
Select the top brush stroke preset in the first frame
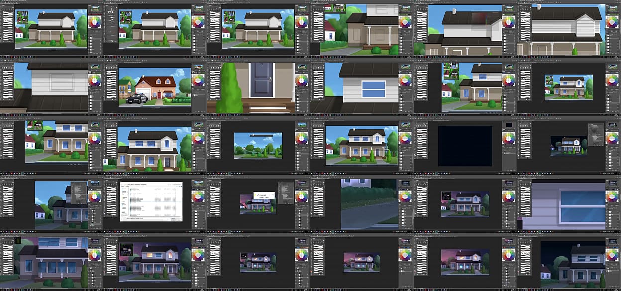[7, 14]
